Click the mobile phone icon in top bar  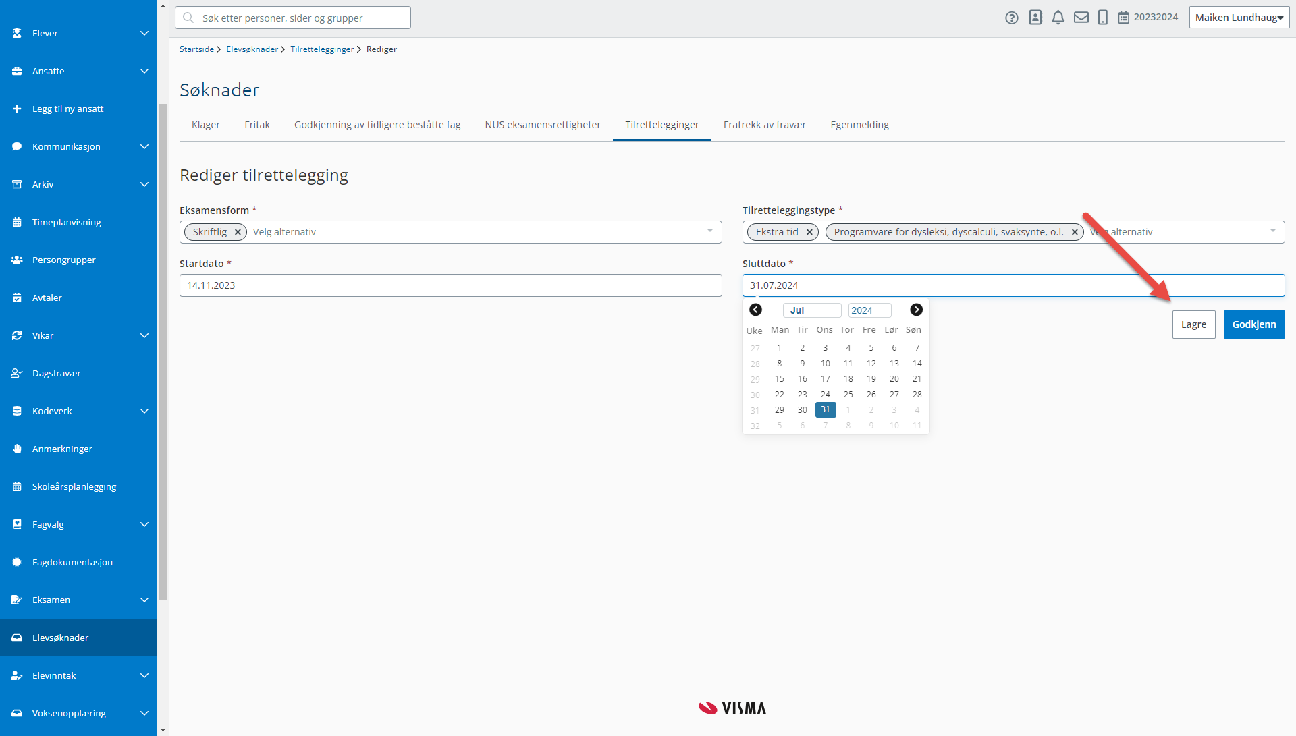click(1103, 18)
